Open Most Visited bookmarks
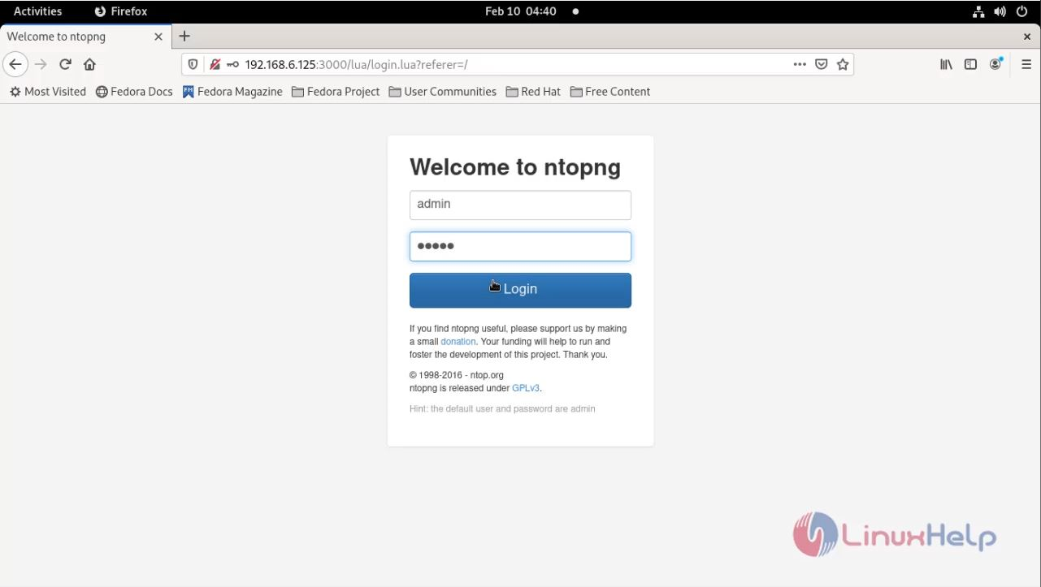The image size is (1041, 587). pyautogui.click(x=48, y=92)
